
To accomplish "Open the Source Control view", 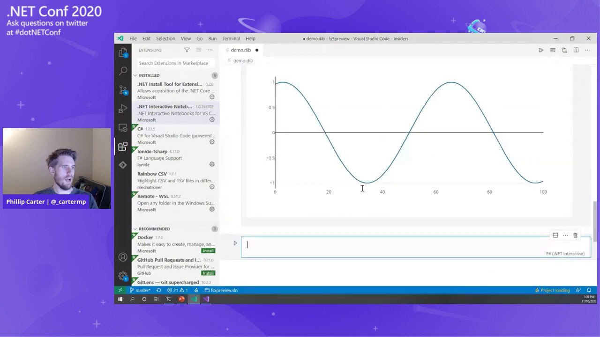I will point(123,90).
